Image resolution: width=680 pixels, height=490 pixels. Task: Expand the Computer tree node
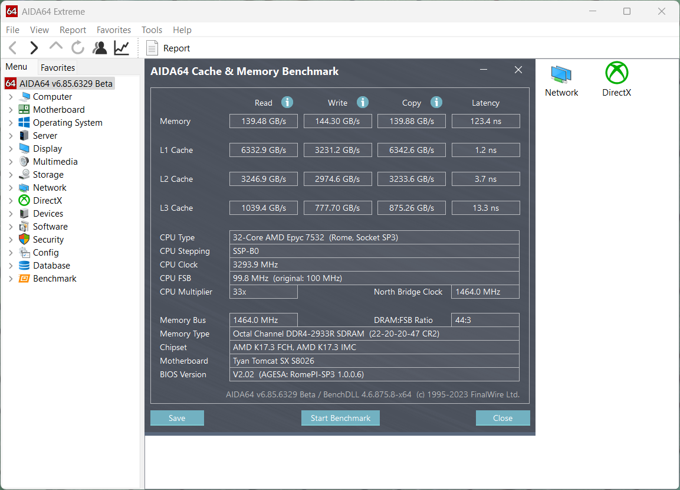pyautogui.click(x=11, y=97)
